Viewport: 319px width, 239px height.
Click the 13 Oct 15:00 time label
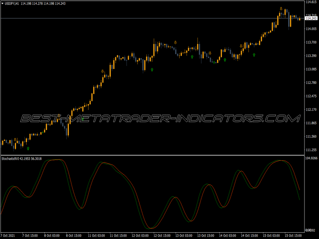pyautogui.click(x=206, y=236)
